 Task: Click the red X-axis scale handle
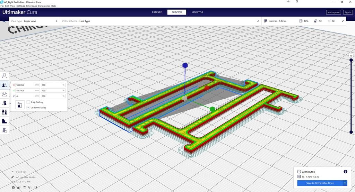tap(207, 88)
